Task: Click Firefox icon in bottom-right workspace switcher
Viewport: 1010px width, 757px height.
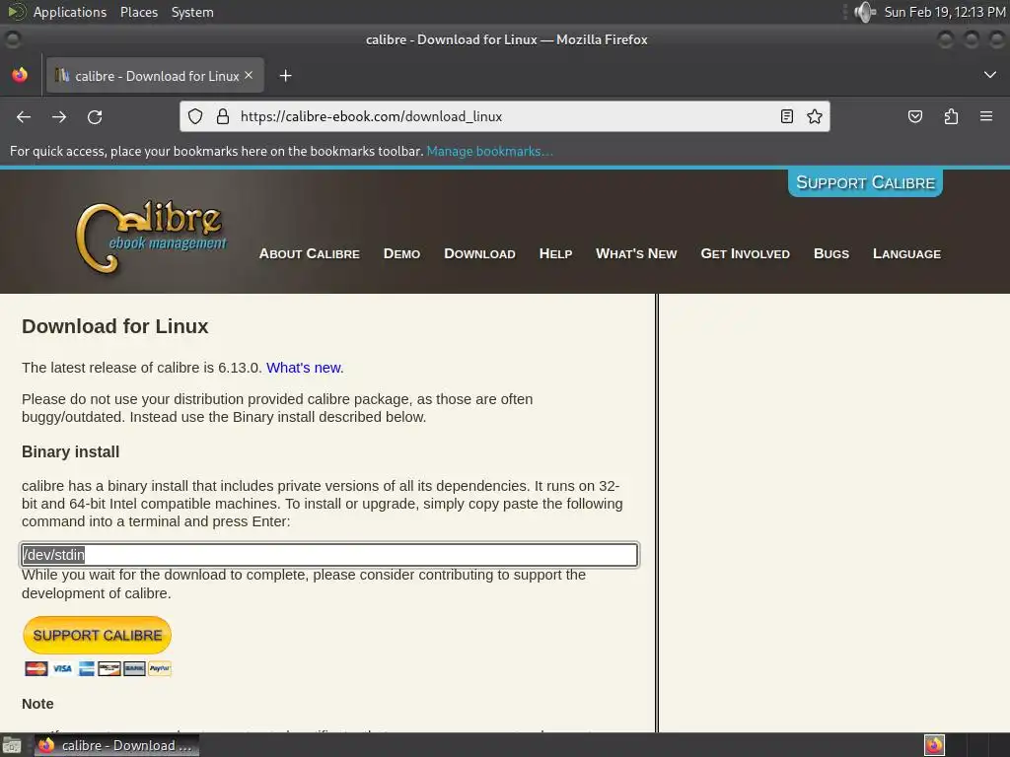Action: click(935, 745)
